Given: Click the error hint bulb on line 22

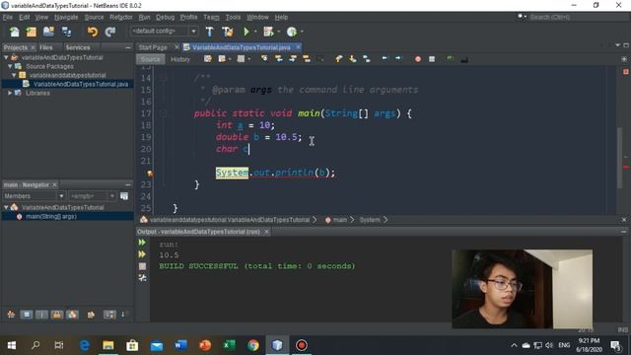Looking at the screenshot, I should (x=150, y=174).
